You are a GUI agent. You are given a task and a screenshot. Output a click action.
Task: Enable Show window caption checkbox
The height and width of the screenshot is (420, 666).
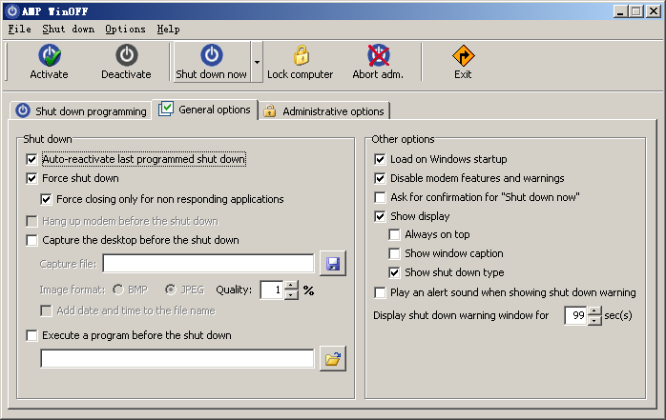[395, 253]
